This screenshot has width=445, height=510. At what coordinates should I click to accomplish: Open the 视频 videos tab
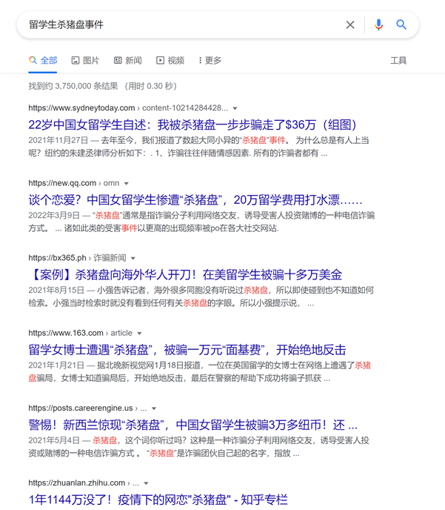(x=170, y=60)
